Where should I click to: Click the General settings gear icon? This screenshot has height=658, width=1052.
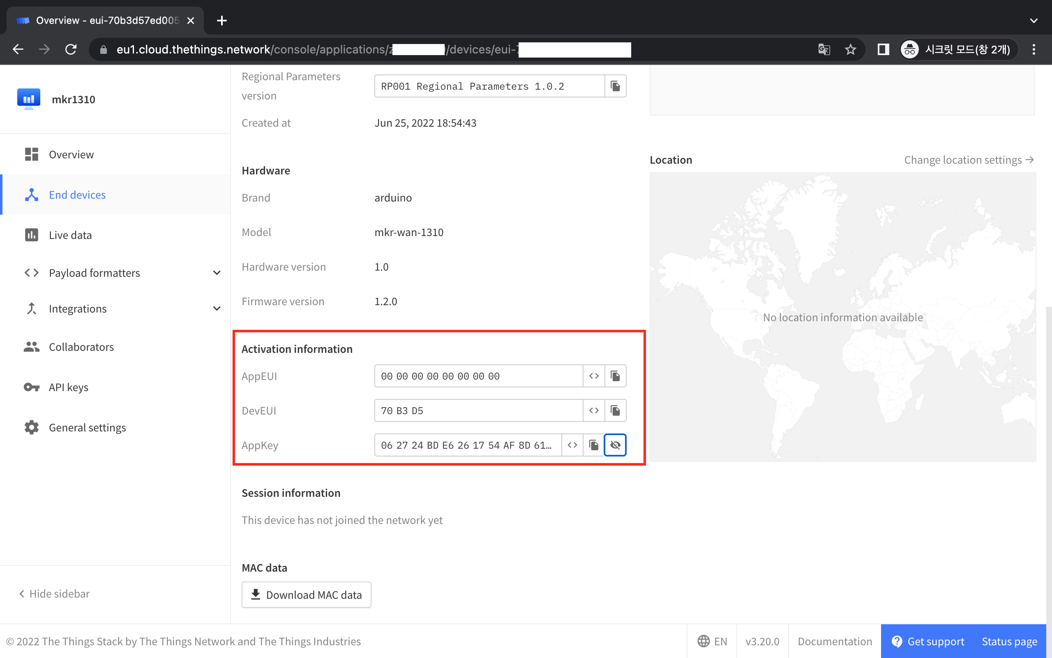point(31,427)
